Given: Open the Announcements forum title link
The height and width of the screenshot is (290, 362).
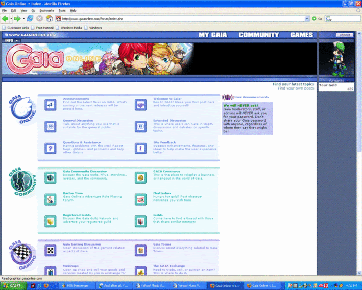Looking at the screenshot, I should 76,99.
